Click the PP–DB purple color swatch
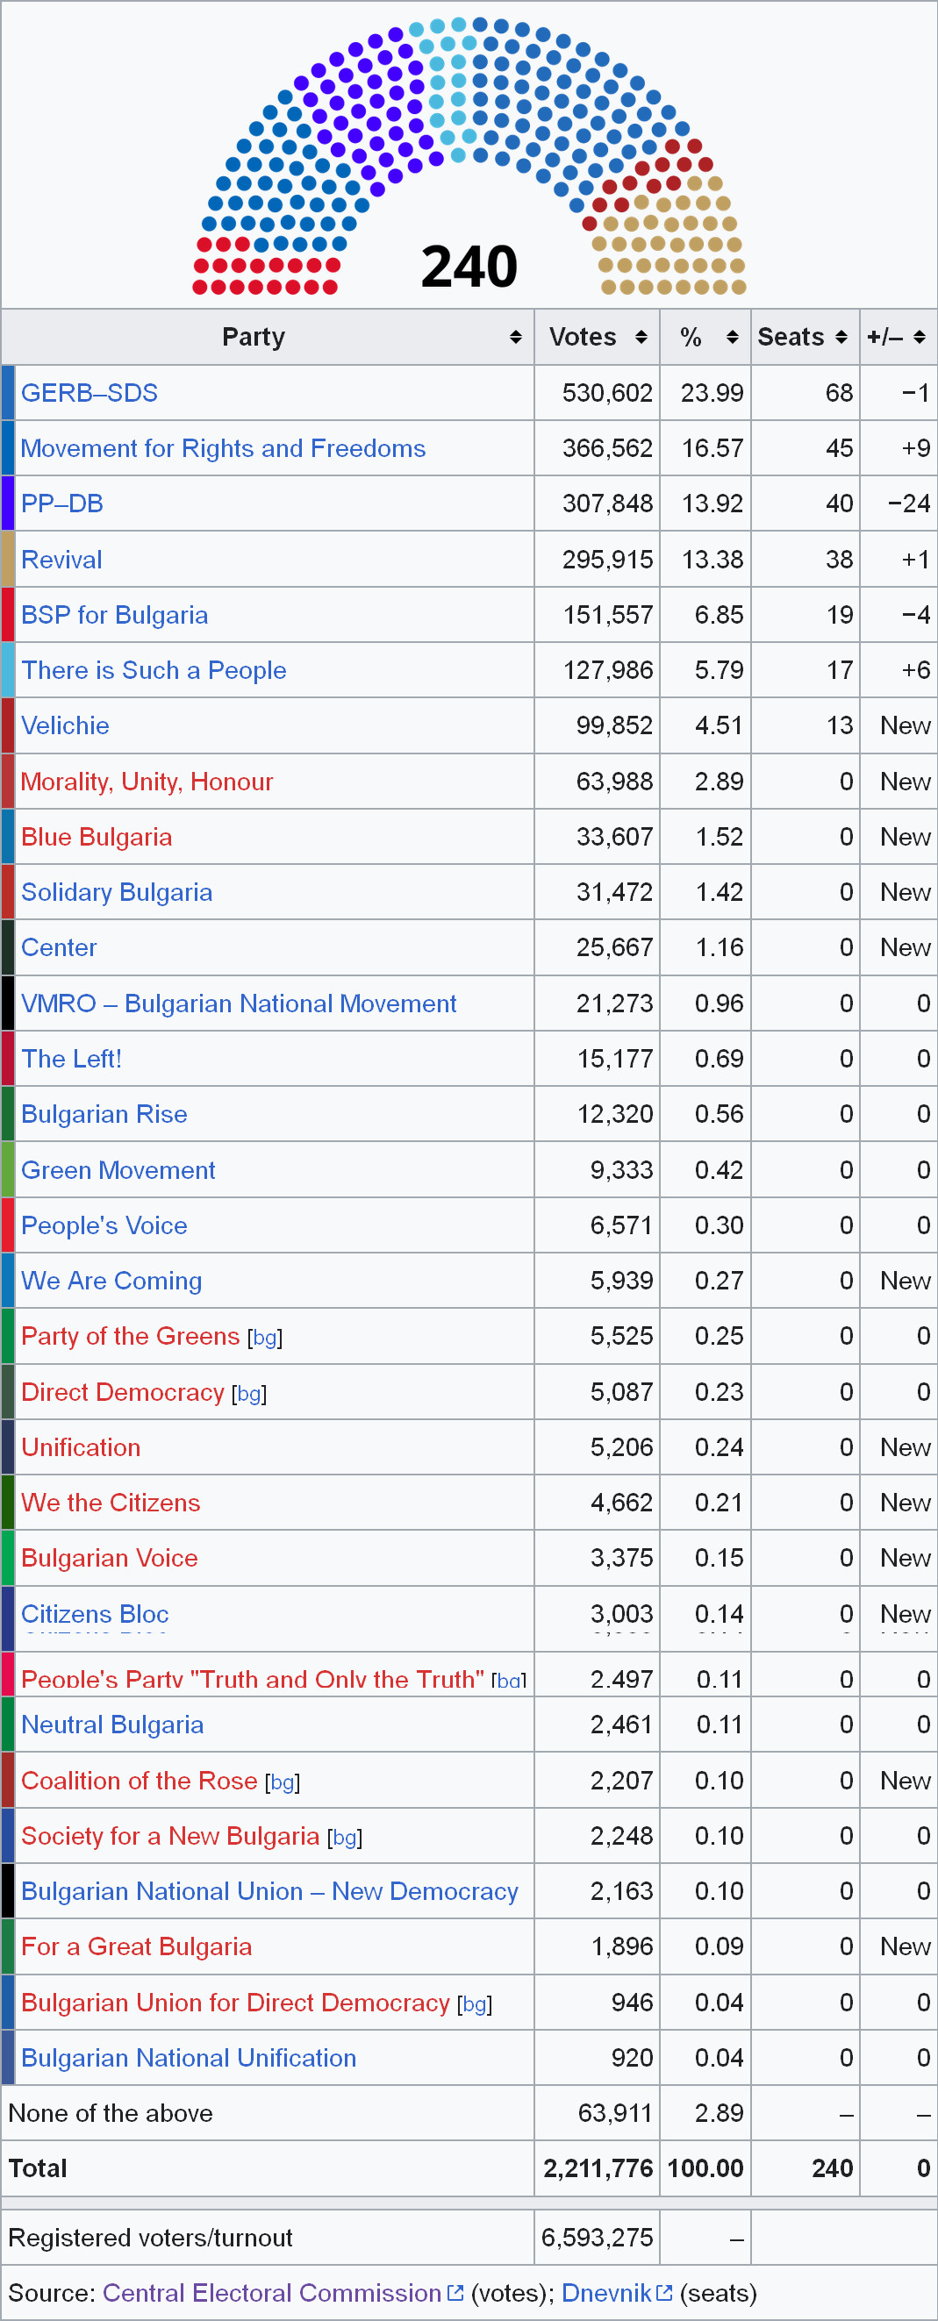938x2321 pixels. click(8, 503)
